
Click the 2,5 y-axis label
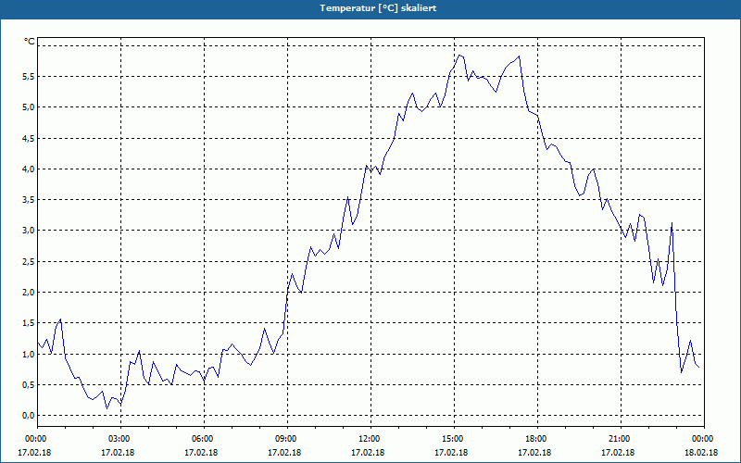(29, 262)
